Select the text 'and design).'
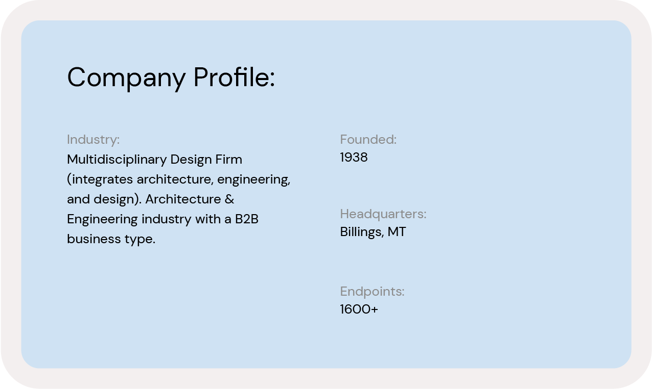This screenshot has width=652, height=389. point(104,199)
